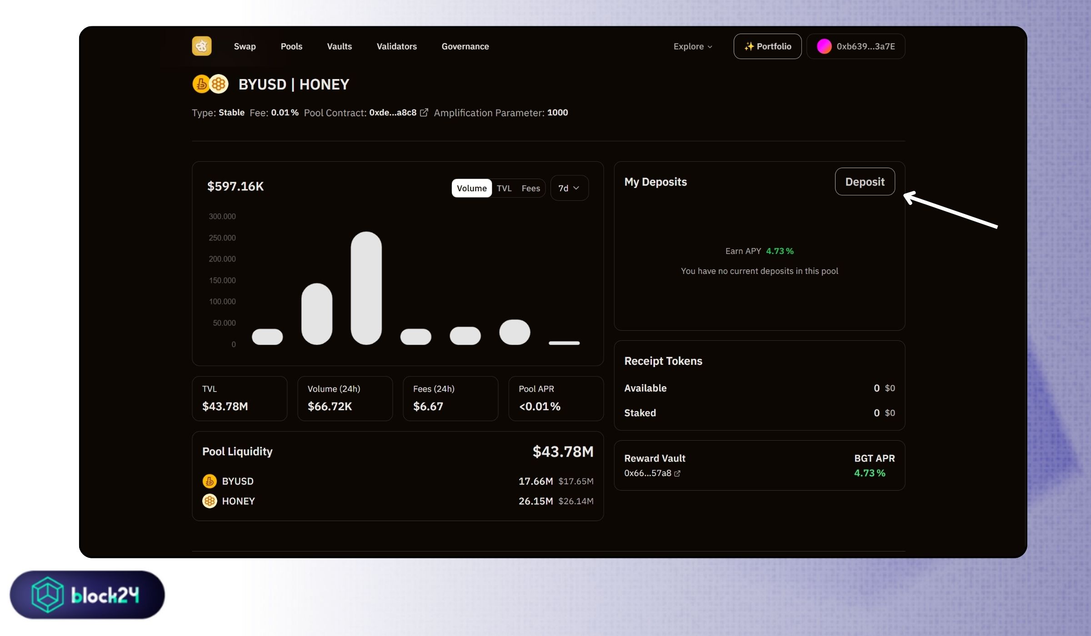Click the sparkle icon on the Portfolio button
The height and width of the screenshot is (636, 1091).
749,46
